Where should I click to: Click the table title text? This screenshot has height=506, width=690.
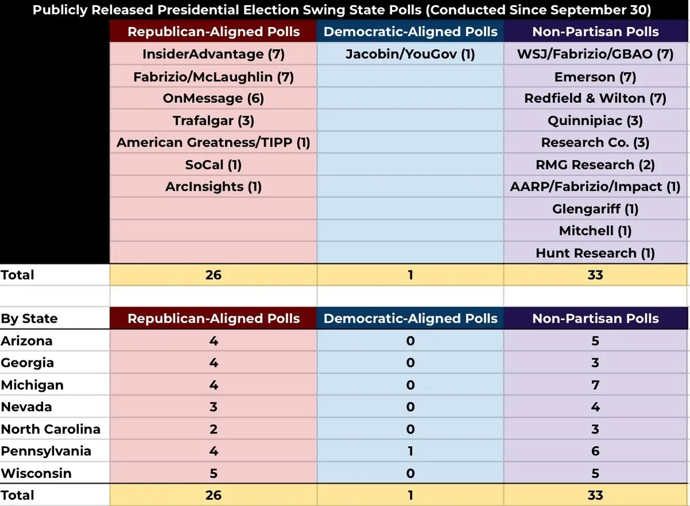(x=342, y=10)
